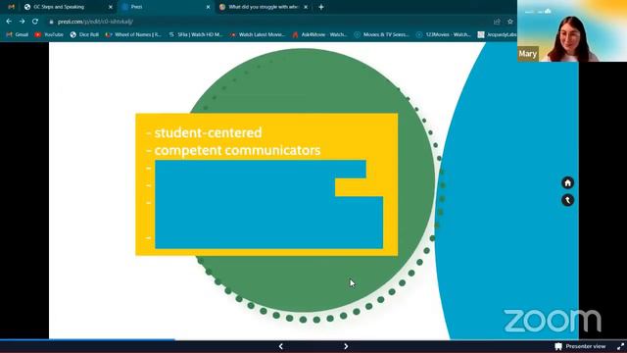Open 123Movies bookmark

(x=444, y=35)
